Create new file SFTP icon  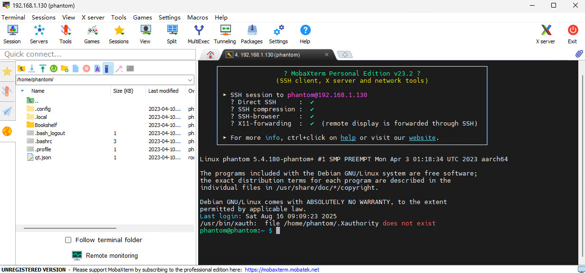pyautogui.click(x=76, y=68)
